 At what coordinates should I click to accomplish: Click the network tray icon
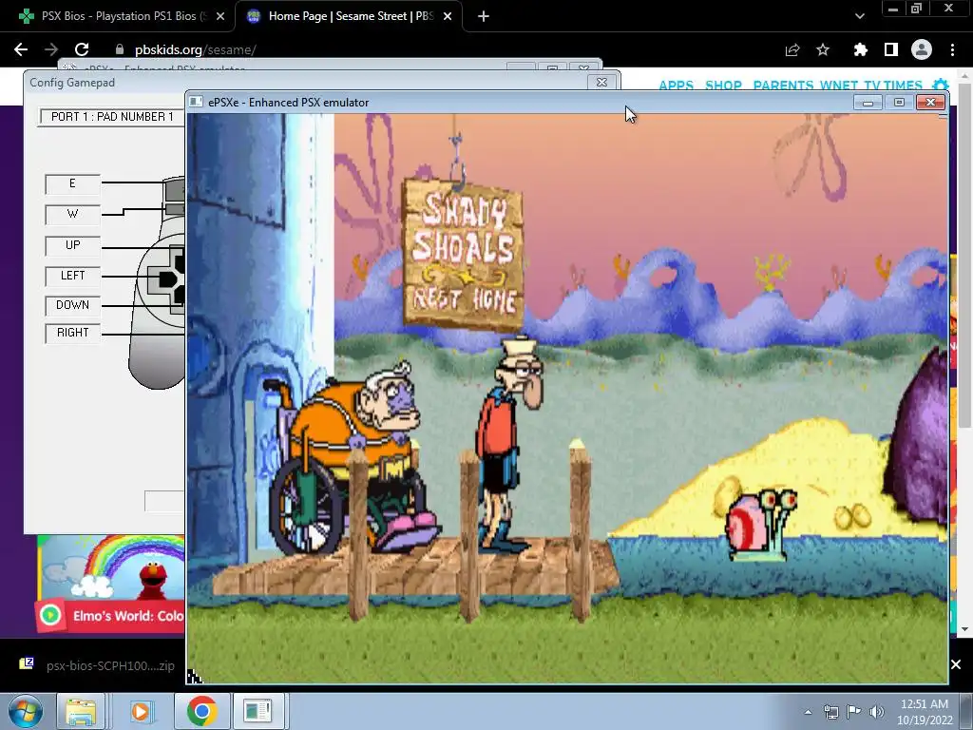830,712
